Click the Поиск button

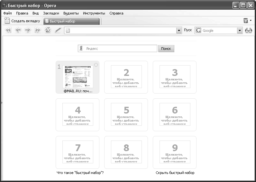point(166,49)
